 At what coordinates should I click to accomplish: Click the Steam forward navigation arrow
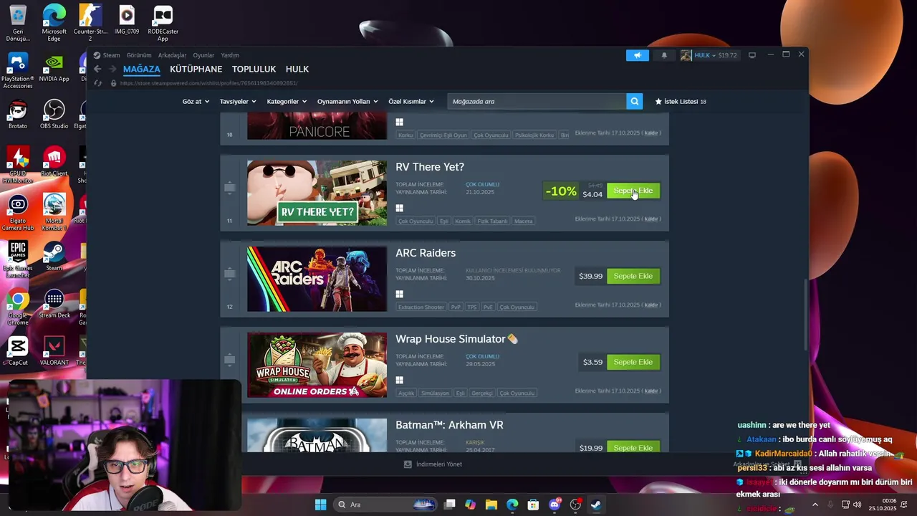[x=112, y=69]
